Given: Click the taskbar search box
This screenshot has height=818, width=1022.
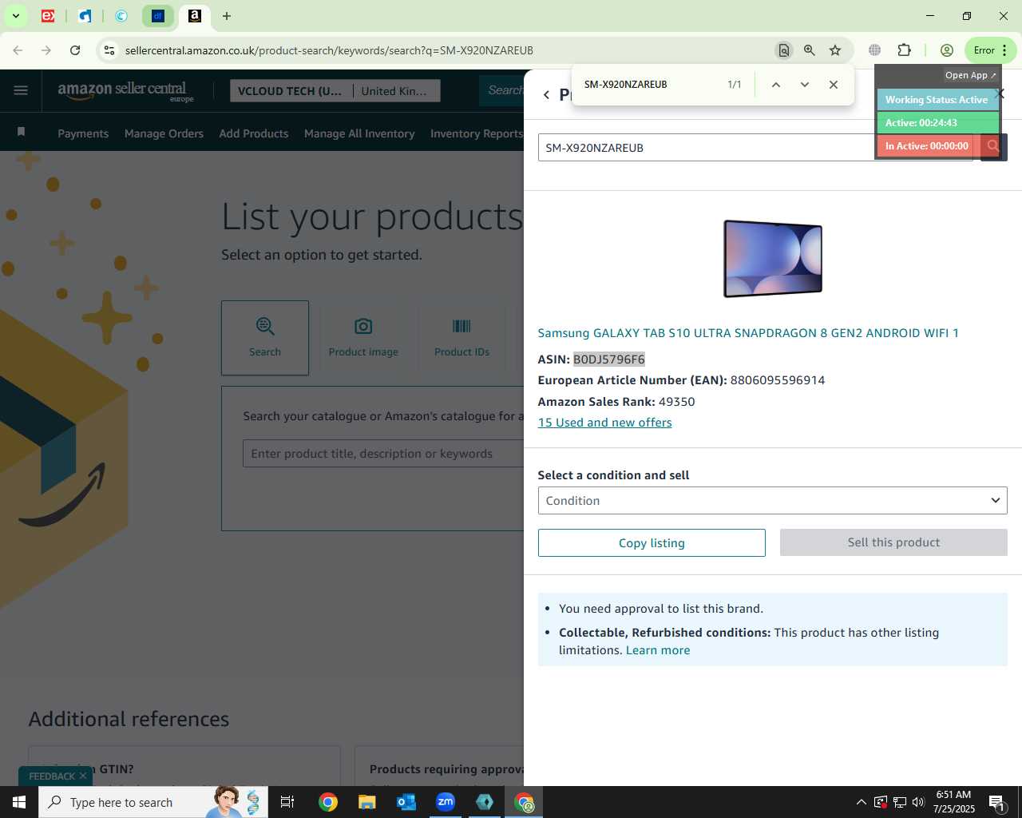Looking at the screenshot, I should 152,802.
